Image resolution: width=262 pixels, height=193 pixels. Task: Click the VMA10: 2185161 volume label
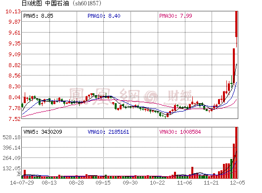coord(108,132)
